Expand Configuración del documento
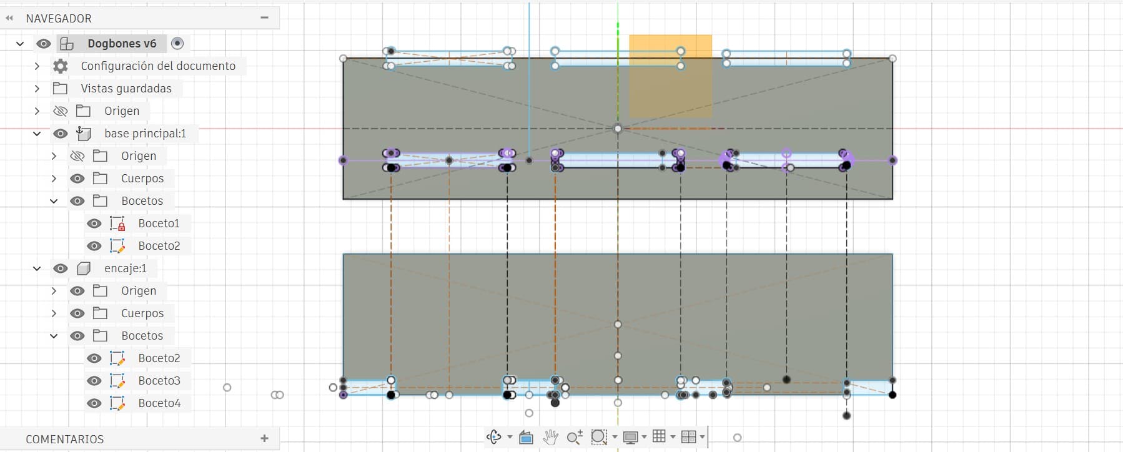The height and width of the screenshot is (452, 1123). tap(37, 66)
